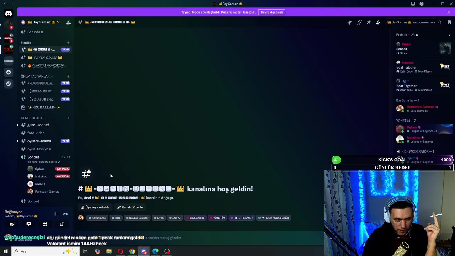Open the bookmarks icon in the header
This screenshot has width=455, height=256.
[x=449, y=22]
